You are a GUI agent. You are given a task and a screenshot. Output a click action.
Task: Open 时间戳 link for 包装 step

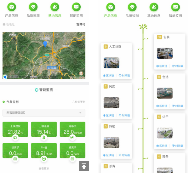178,66
